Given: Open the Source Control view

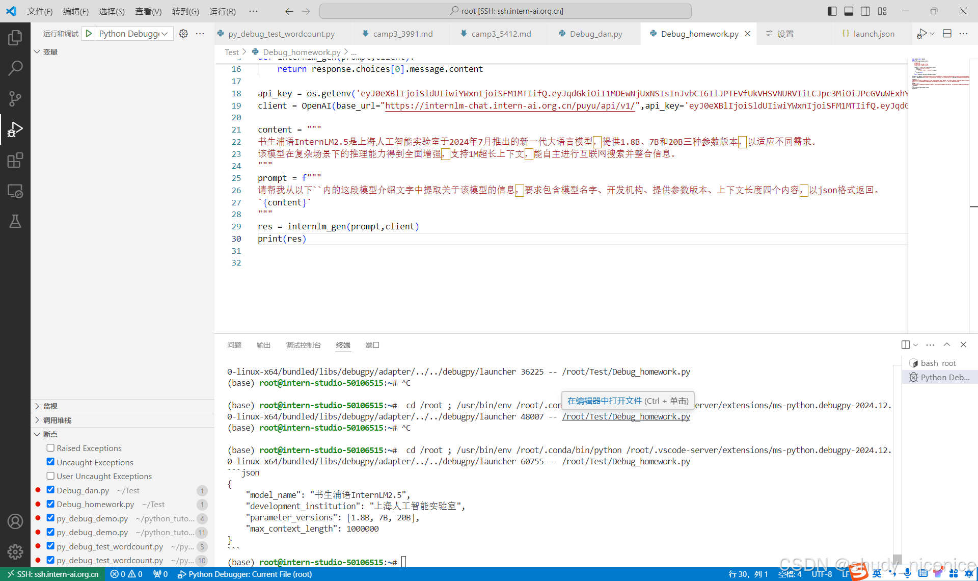Looking at the screenshot, I should [15, 99].
